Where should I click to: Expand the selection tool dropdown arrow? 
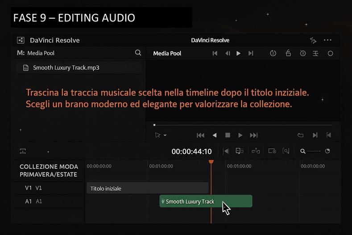click(165, 135)
